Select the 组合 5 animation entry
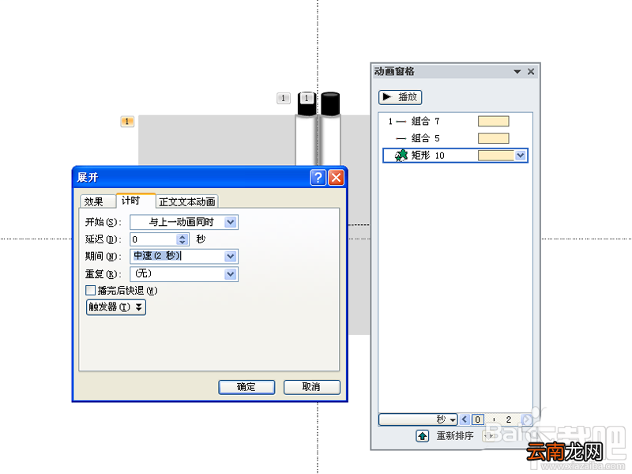 pos(456,138)
